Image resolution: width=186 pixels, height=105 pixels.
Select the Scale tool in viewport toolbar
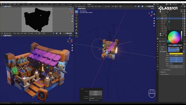coord(76,24)
